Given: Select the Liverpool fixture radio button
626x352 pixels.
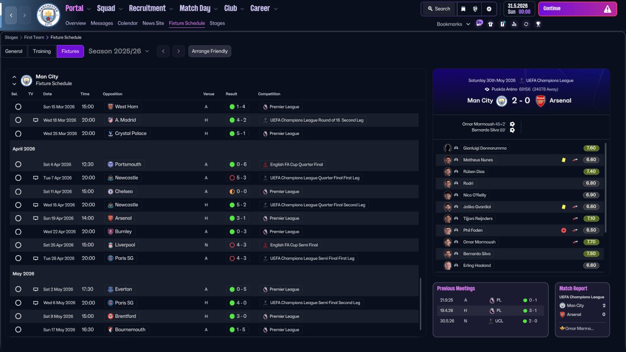Looking at the screenshot, I should pos(18,245).
